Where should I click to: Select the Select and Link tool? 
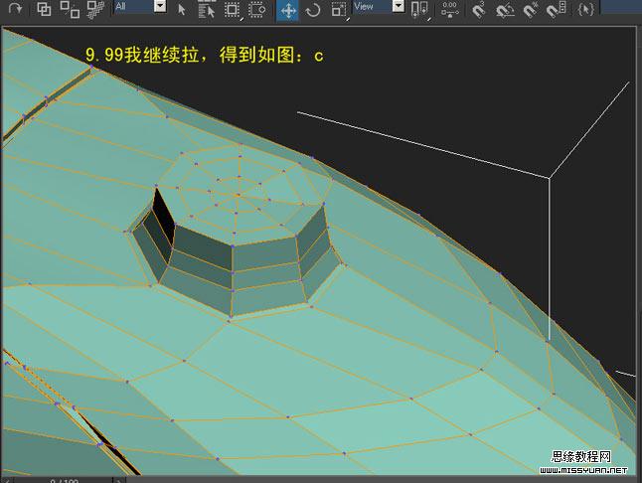[44, 9]
